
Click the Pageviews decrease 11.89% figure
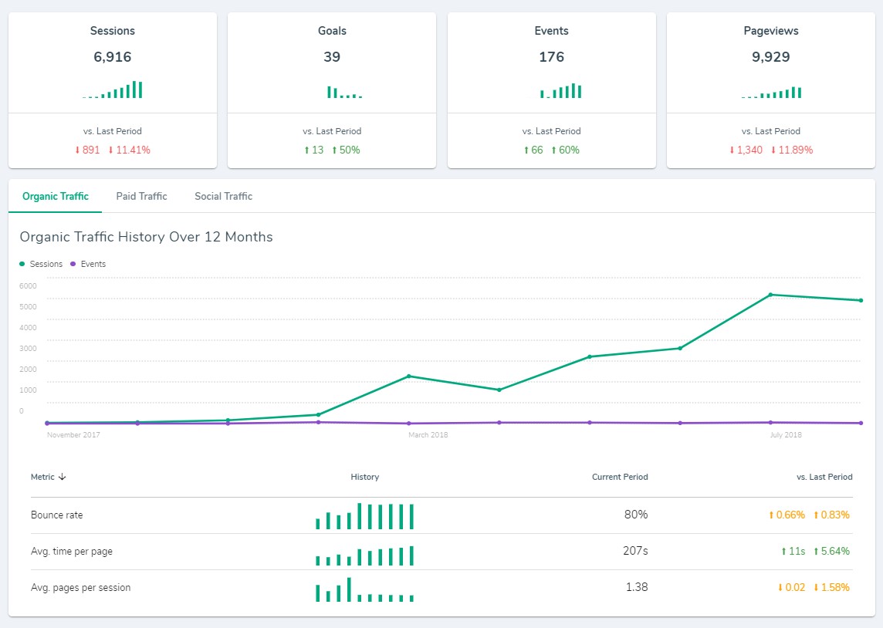pyautogui.click(x=792, y=150)
